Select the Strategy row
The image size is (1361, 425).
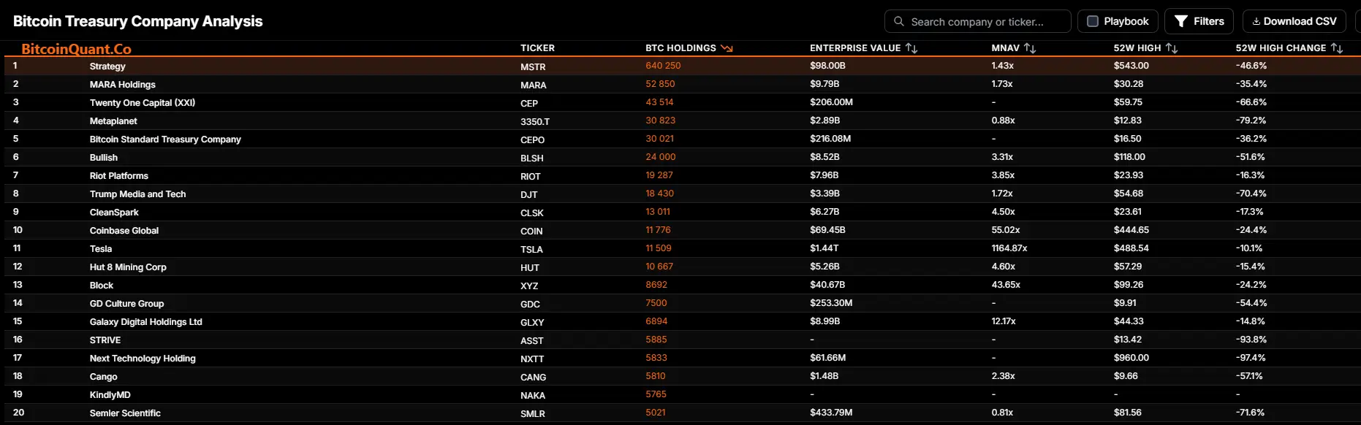[107, 66]
